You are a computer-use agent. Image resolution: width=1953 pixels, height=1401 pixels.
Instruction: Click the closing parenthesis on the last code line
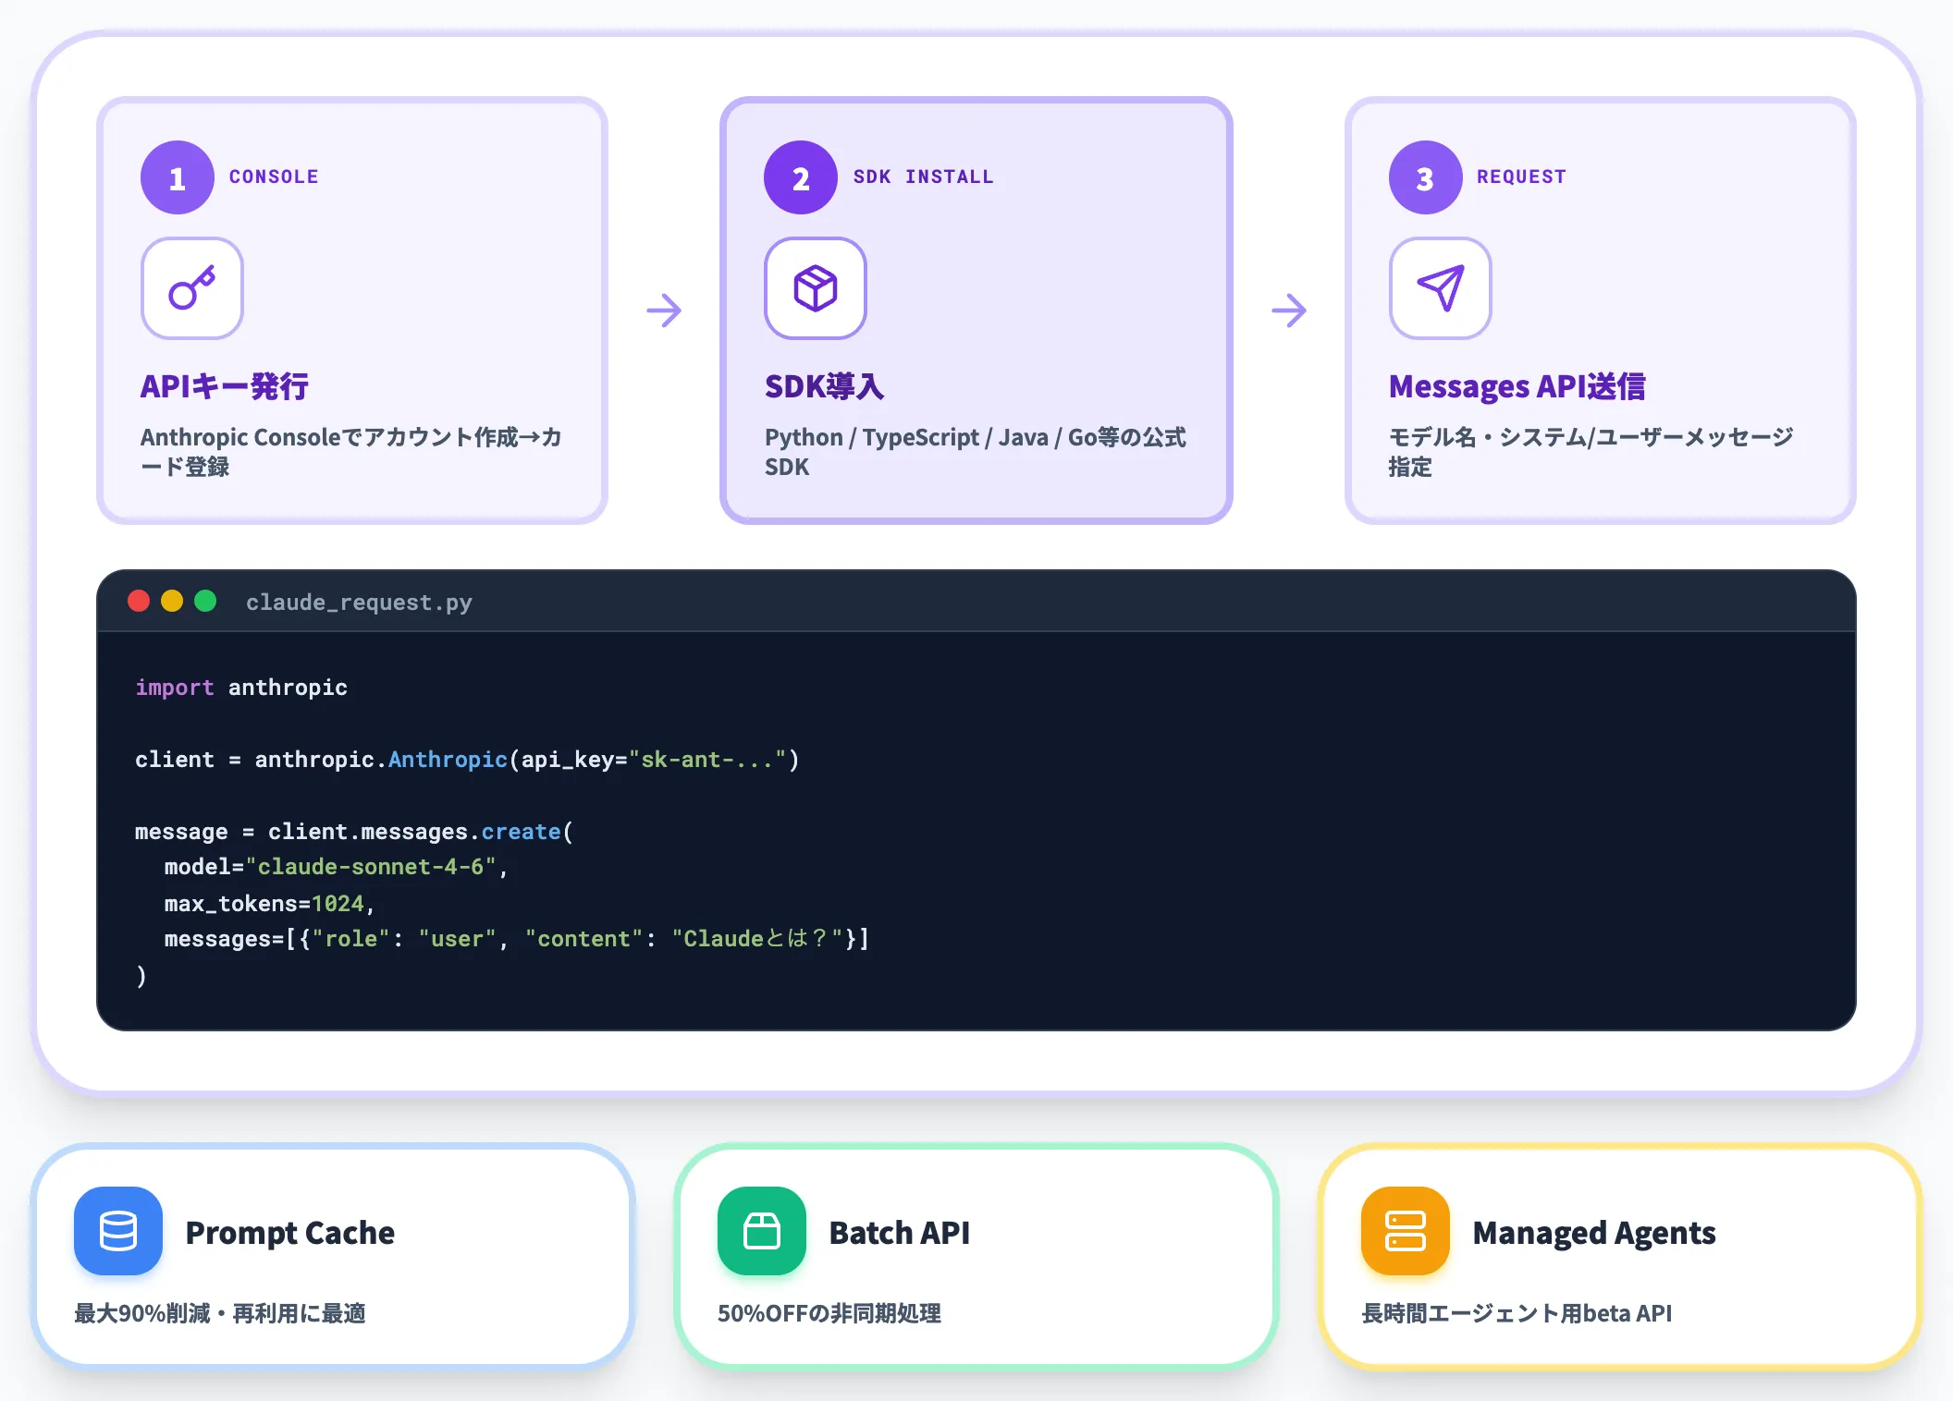(141, 976)
